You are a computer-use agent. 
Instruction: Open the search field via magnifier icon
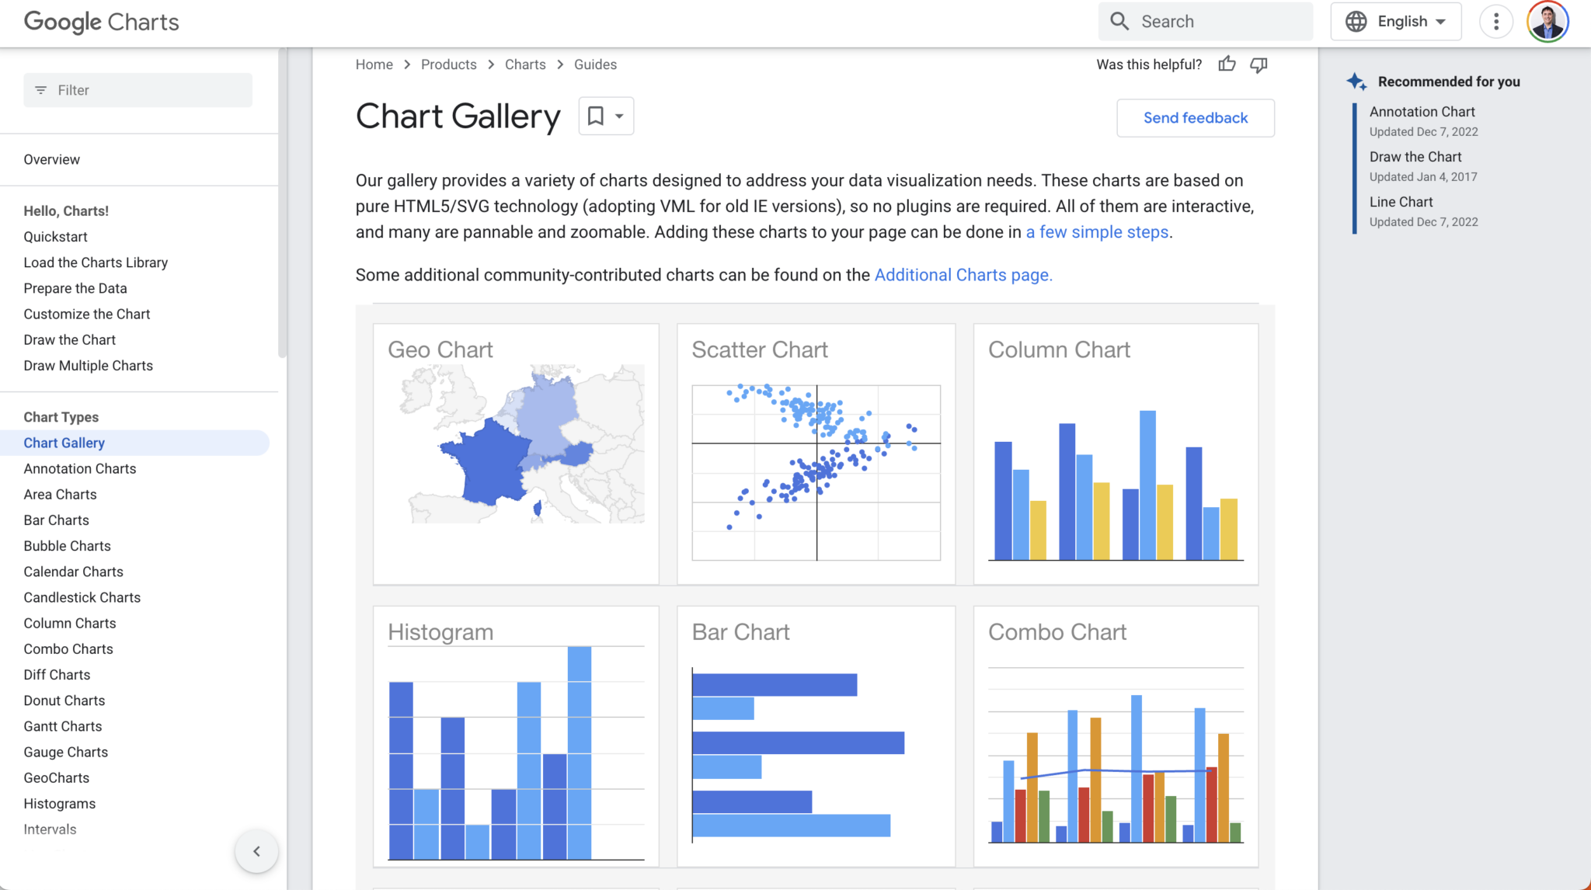(1119, 21)
